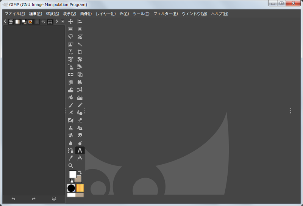Select the Zoom magnifier tool
The image size is (303, 206).
(70, 165)
